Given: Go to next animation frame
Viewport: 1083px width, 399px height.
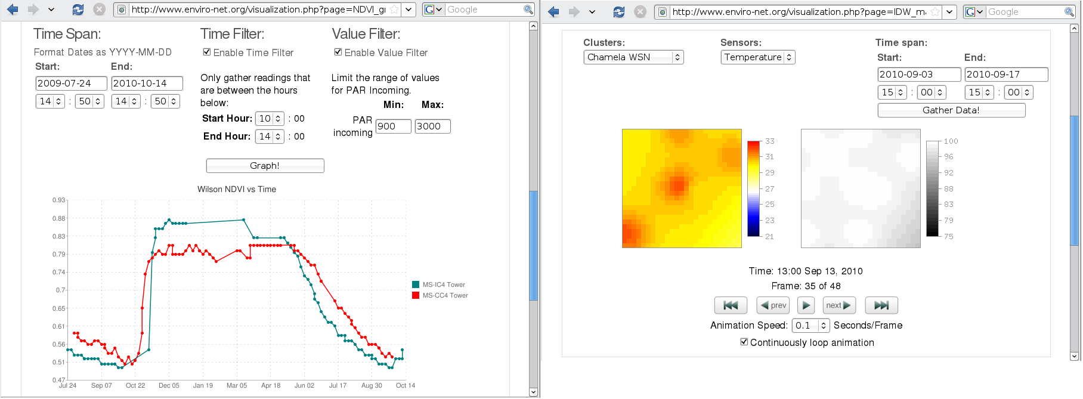Looking at the screenshot, I should pyautogui.click(x=839, y=305).
